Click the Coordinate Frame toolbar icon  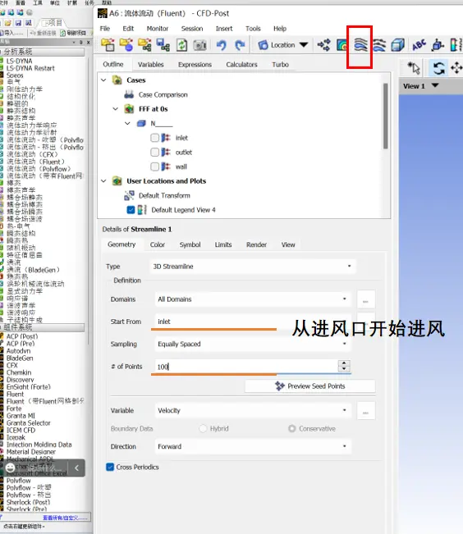pos(438,45)
